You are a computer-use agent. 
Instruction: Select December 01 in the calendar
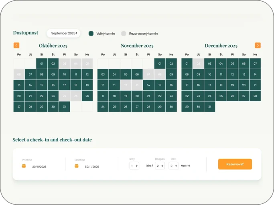(x=187, y=64)
